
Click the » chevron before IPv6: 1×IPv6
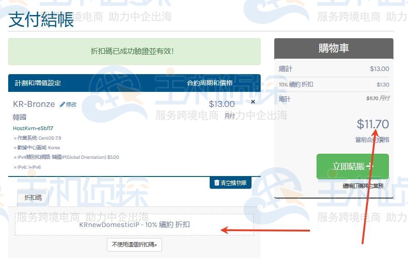click(x=14, y=167)
